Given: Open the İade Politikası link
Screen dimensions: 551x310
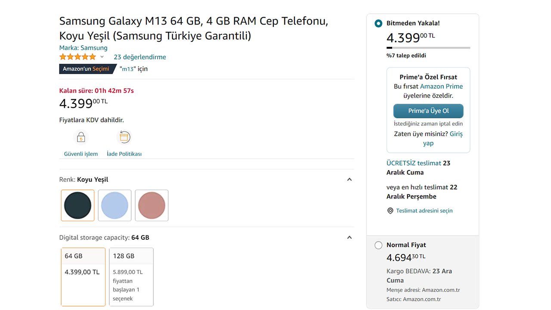Looking at the screenshot, I should (x=124, y=154).
